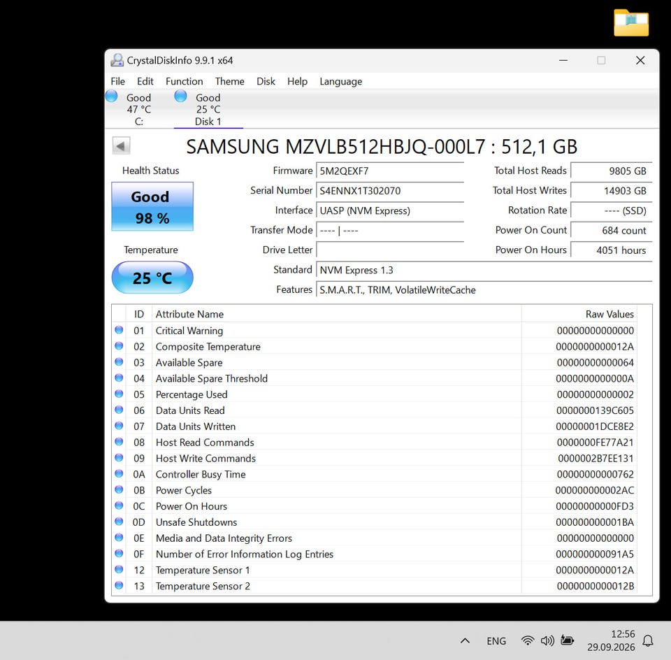Click Power On Hours value 4051 hours

coord(611,250)
